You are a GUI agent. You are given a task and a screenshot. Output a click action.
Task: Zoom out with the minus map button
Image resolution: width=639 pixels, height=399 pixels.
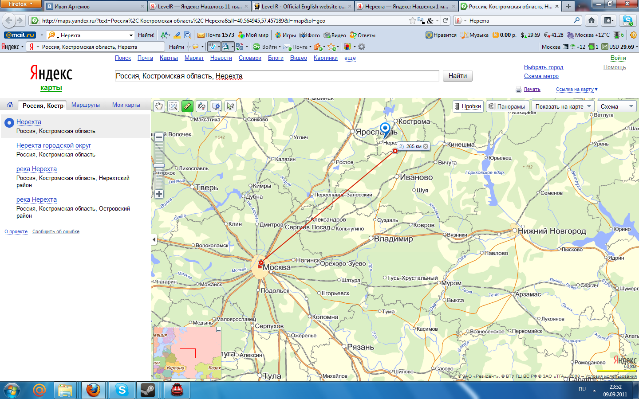click(159, 137)
